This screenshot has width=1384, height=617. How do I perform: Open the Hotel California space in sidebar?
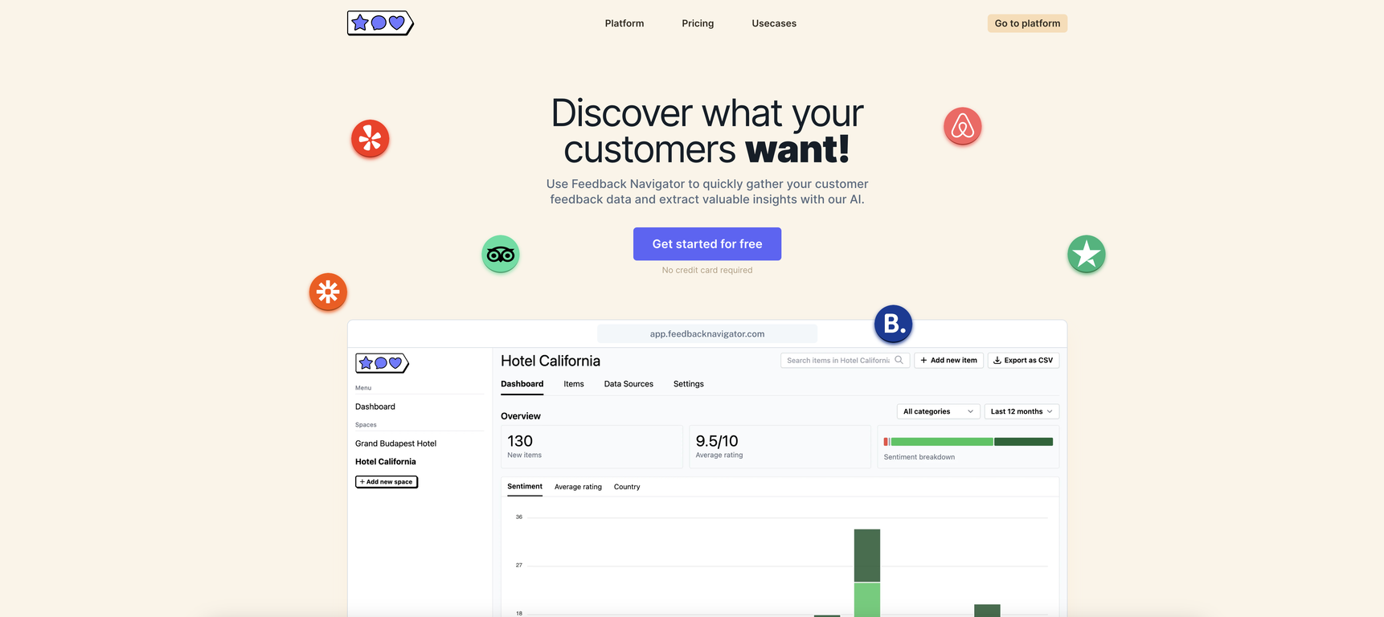386,462
